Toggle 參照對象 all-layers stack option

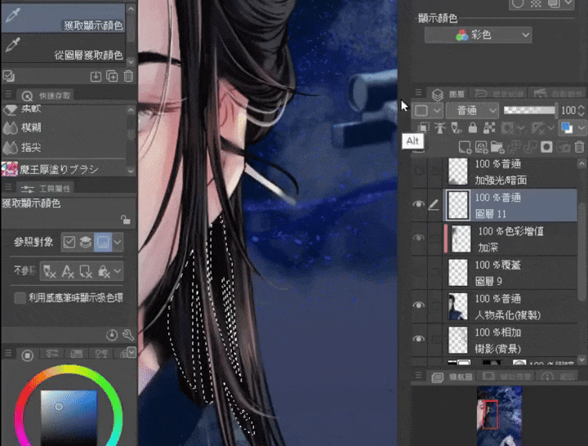[x=86, y=243]
